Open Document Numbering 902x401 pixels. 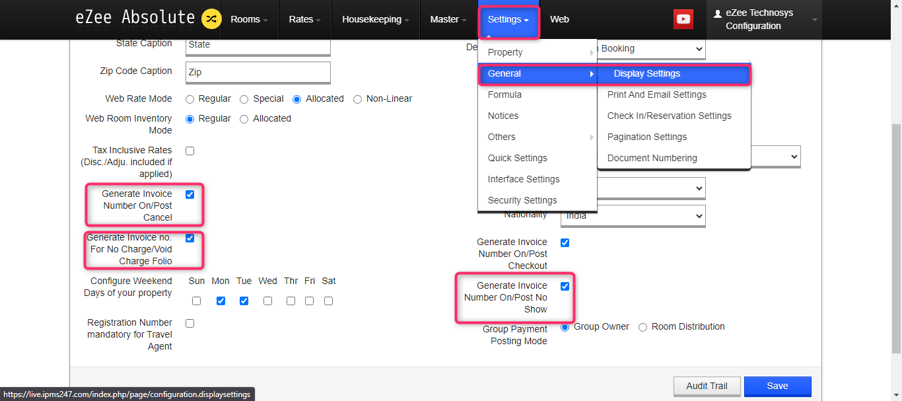coord(674,158)
